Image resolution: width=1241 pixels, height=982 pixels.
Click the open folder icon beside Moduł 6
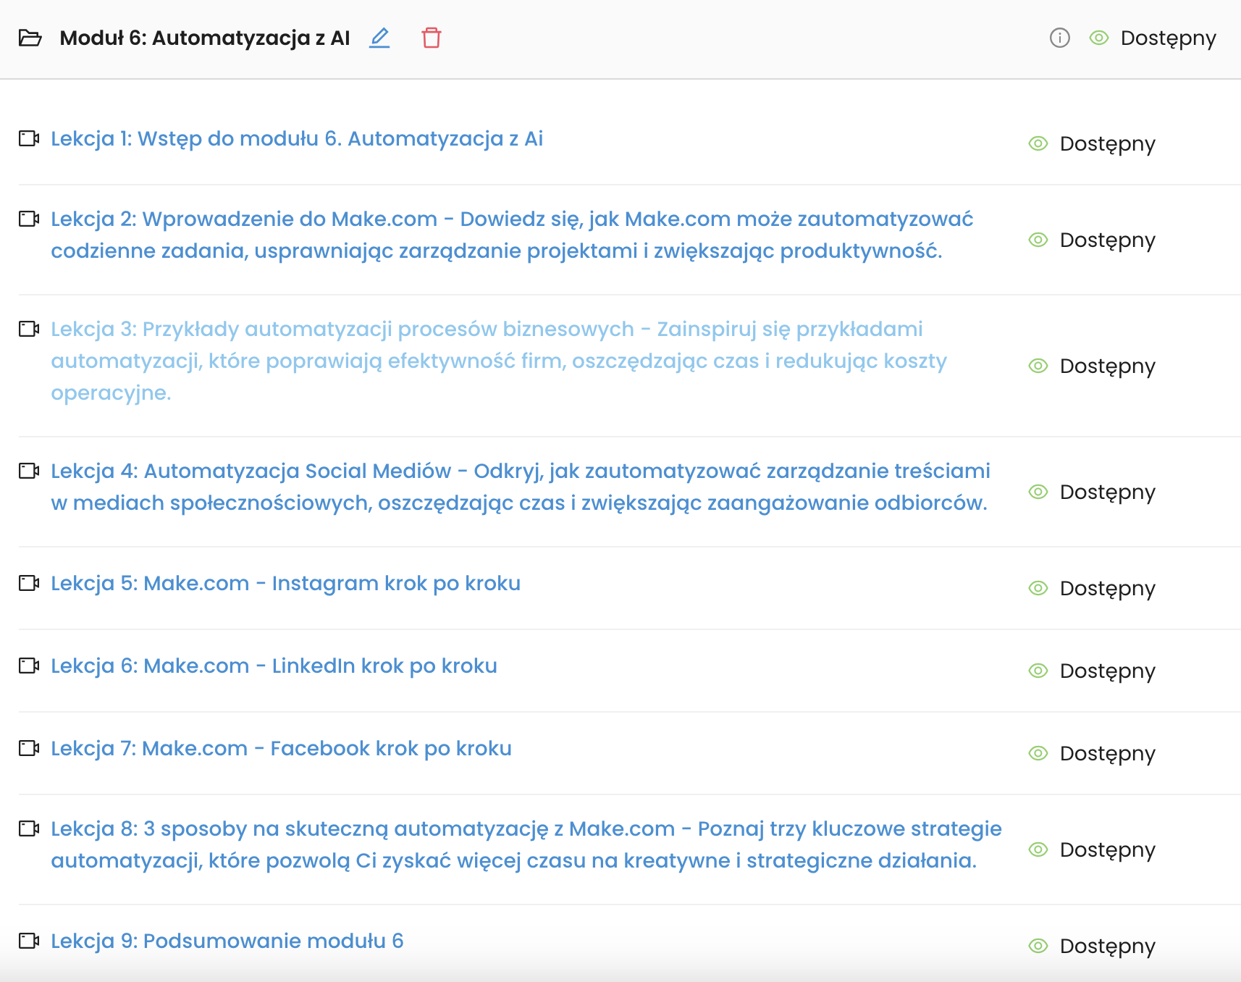(30, 38)
